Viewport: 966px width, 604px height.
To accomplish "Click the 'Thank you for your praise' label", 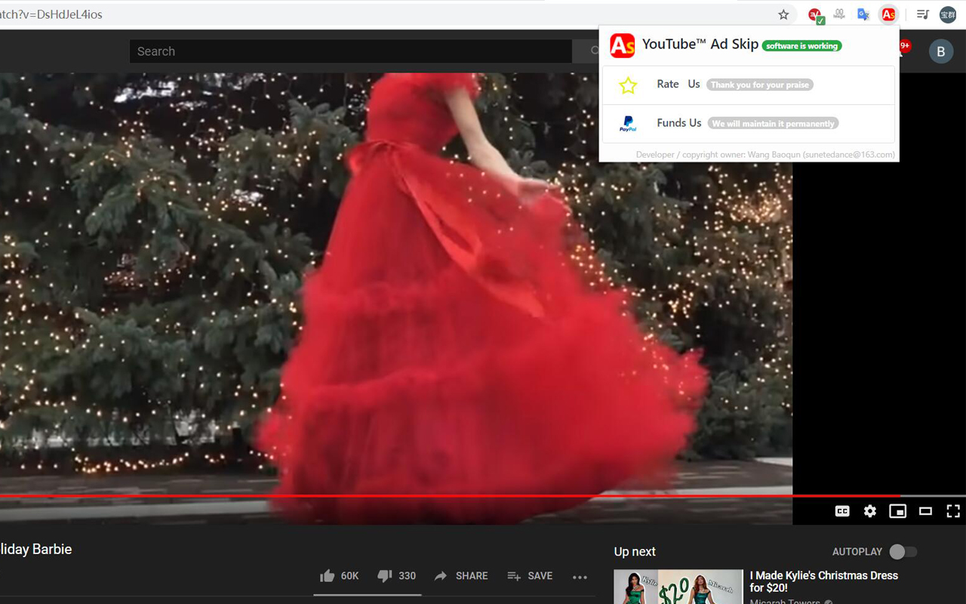I will [x=759, y=85].
